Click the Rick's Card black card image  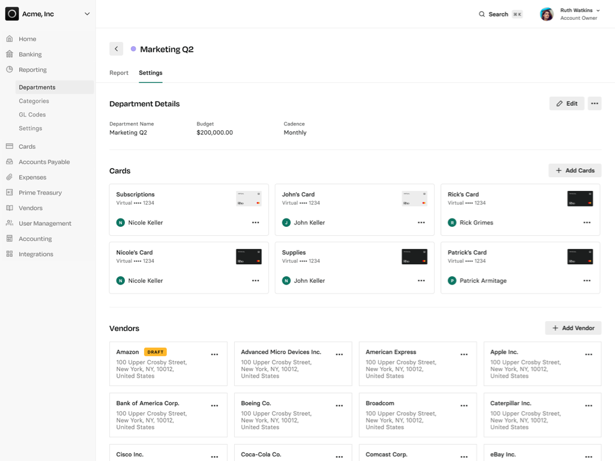pyautogui.click(x=580, y=198)
